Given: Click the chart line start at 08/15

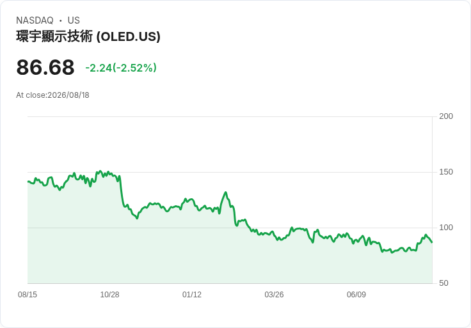Looking at the screenshot, I should (x=28, y=182).
